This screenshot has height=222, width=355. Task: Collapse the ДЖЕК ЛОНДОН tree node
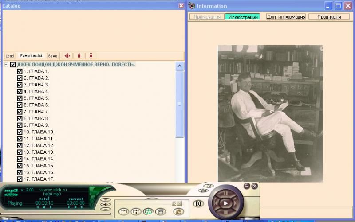pyautogui.click(x=6, y=65)
